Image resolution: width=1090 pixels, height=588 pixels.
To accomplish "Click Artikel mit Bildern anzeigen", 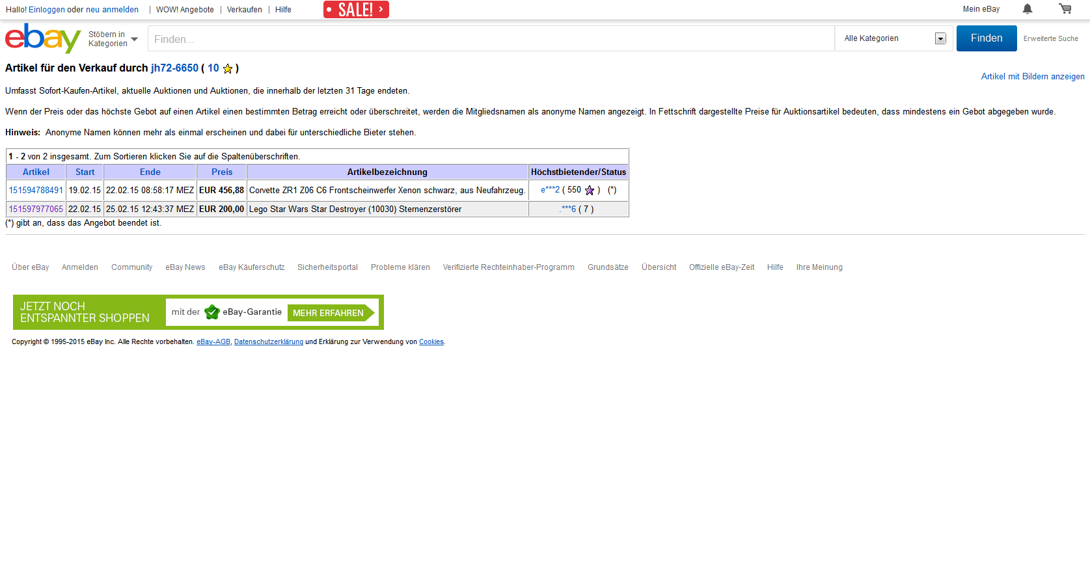I will (1033, 77).
